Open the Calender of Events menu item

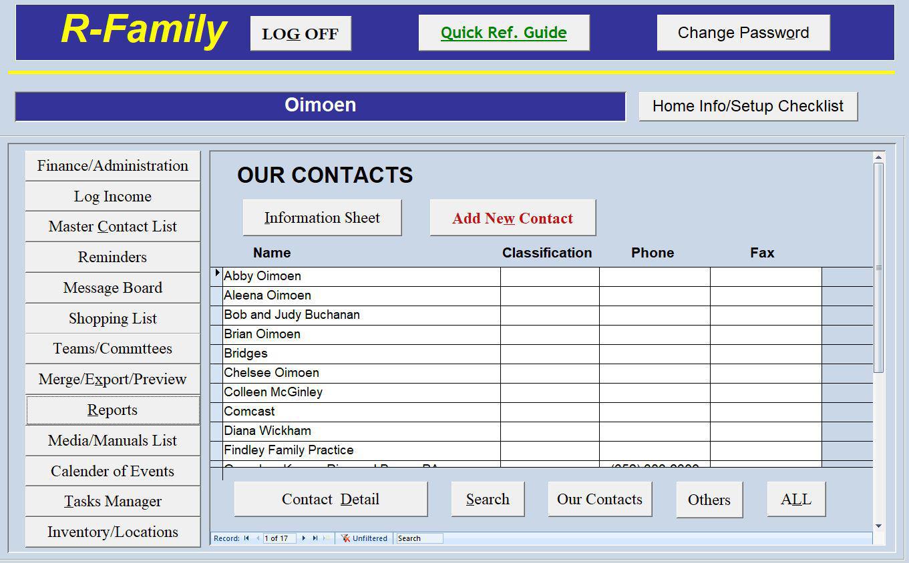pyautogui.click(x=112, y=471)
